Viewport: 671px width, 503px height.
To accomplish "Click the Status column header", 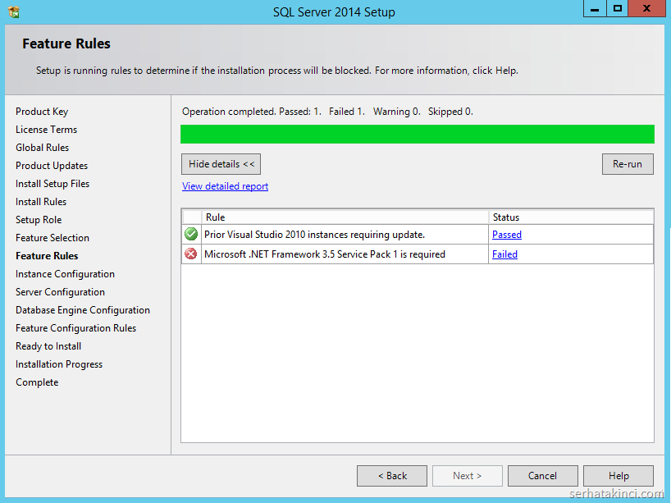I will click(571, 217).
